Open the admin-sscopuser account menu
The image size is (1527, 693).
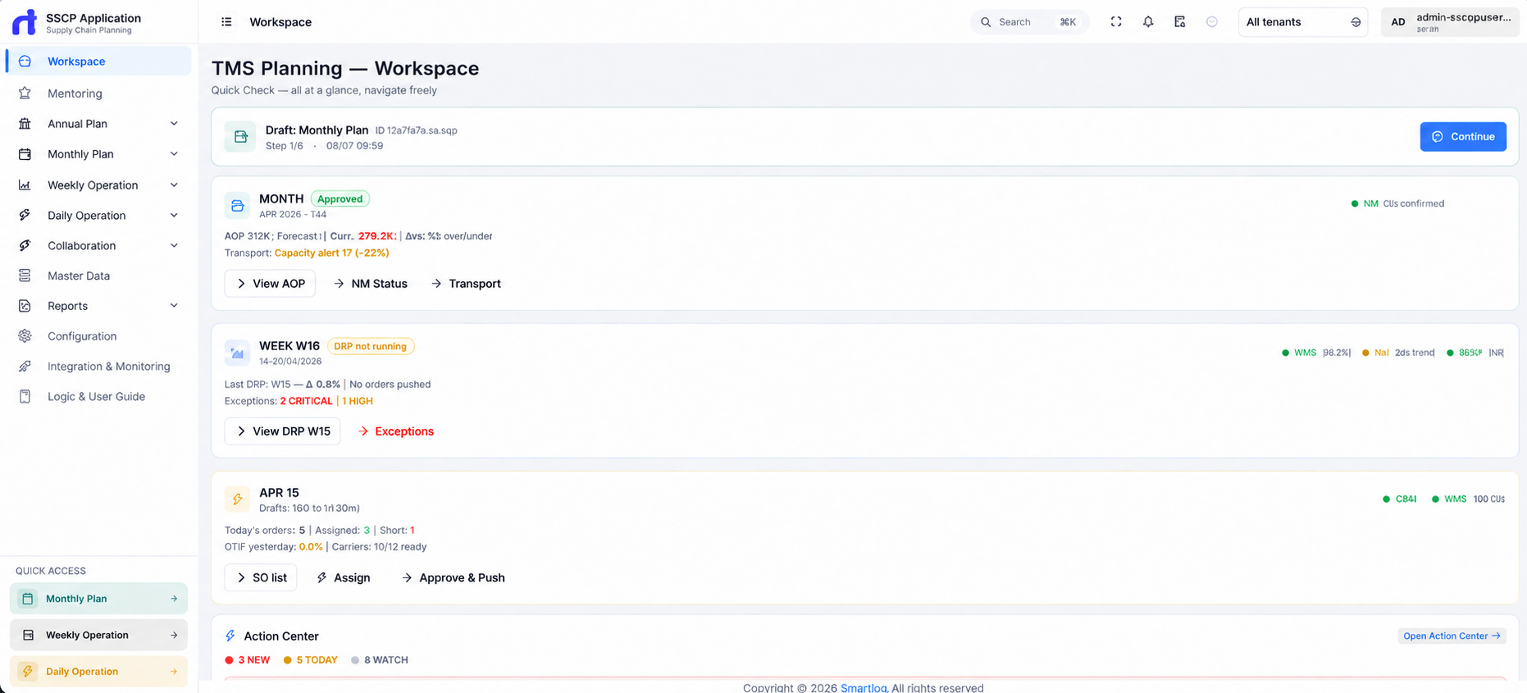[x=1450, y=22]
